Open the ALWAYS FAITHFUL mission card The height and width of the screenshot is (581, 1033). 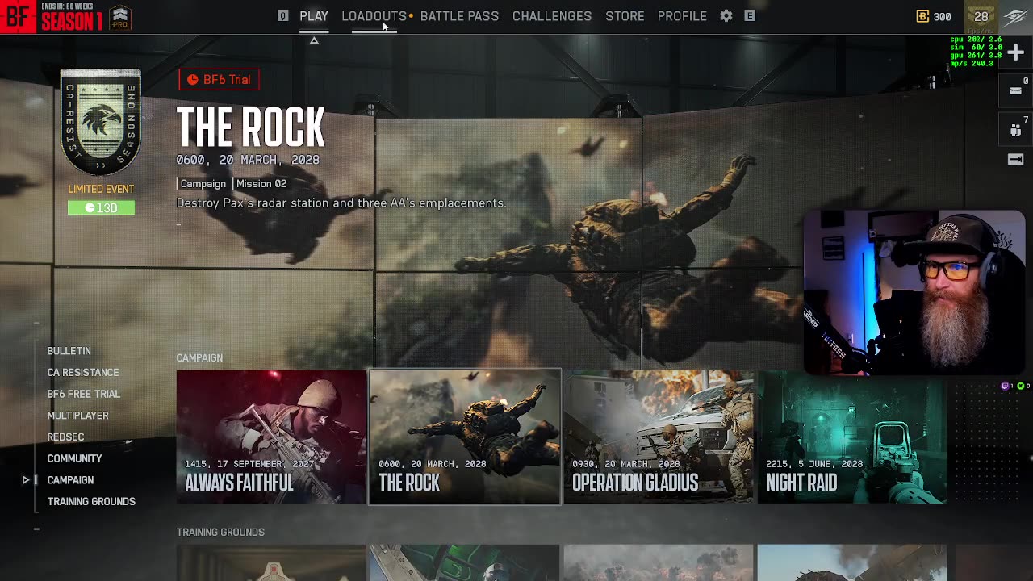coord(271,437)
